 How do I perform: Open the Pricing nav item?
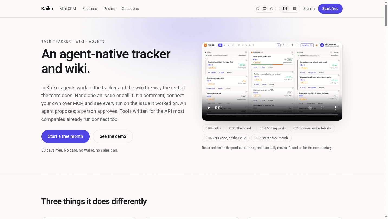(109, 9)
